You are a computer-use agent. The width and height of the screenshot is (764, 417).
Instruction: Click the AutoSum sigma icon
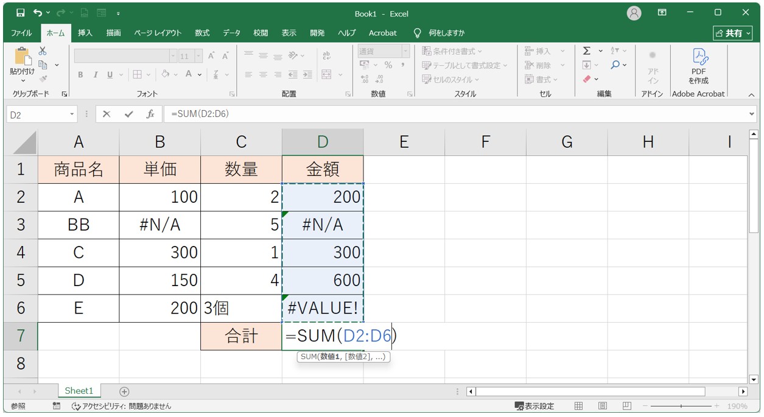[587, 51]
